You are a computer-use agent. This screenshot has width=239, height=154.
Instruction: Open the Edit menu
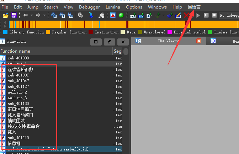click(18, 7)
